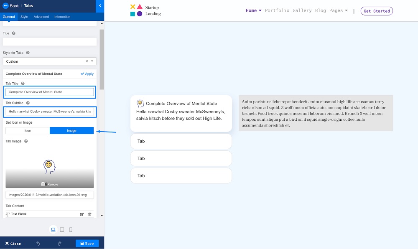Screen dimensions: 418x249
Task: Switch to mobile phone preview
Action: (71, 229)
